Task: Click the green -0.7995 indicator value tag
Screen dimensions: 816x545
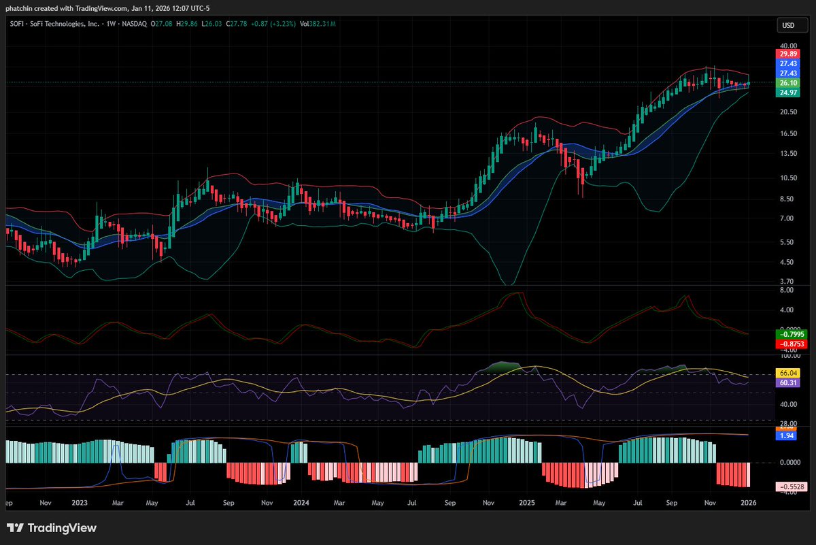Action: click(791, 335)
